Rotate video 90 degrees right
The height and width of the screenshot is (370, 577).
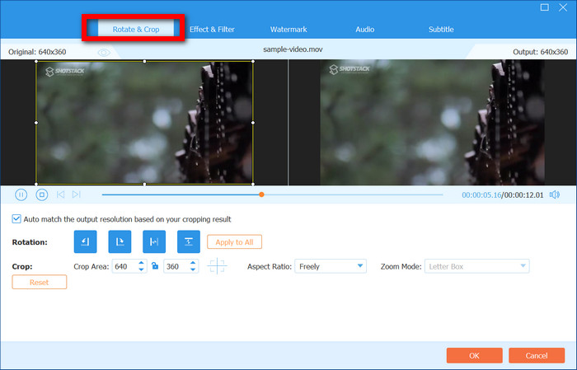click(x=120, y=241)
